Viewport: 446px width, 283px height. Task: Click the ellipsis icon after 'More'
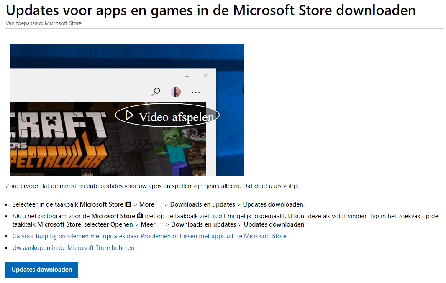pyautogui.click(x=159, y=204)
